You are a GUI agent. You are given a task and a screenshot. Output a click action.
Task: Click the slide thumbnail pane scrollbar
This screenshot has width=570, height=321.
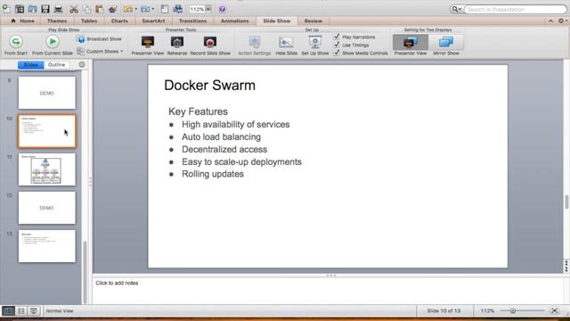click(85, 271)
